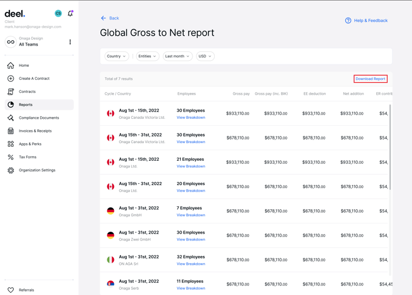Viewport: 412px width, 295px height.
Task: Click the Reports pie chart icon
Action: (11, 105)
